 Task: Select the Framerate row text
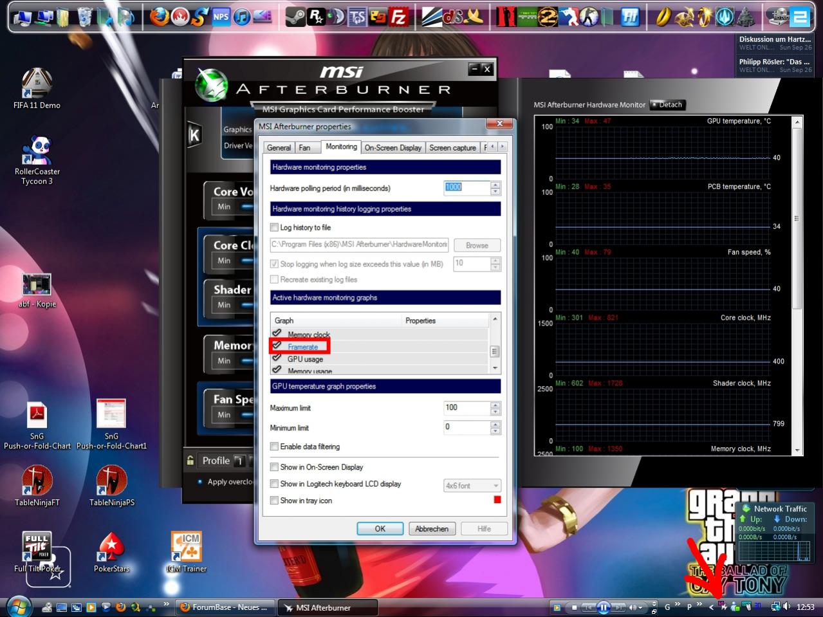pyautogui.click(x=303, y=347)
